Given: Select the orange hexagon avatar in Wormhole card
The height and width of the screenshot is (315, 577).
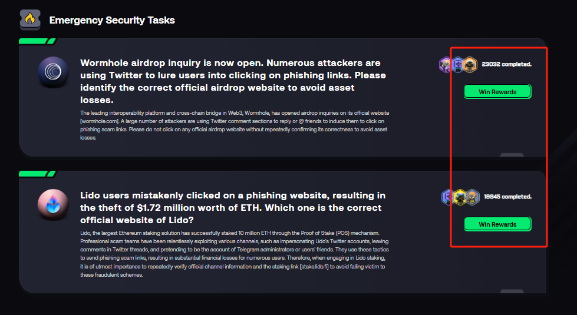Looking at the screenshot, I should [x=470, y=65].
